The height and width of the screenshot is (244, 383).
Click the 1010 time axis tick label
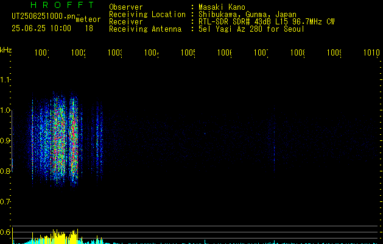click(x=371, y=52)
